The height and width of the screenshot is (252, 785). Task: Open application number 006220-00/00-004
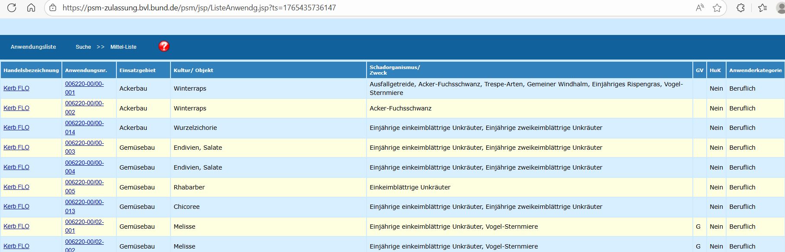pos(84,167)
